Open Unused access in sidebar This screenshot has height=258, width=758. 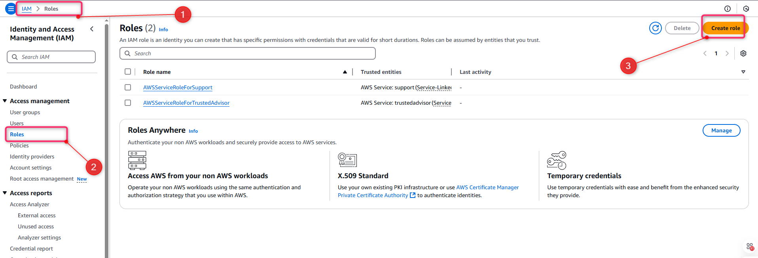(x=36, y=226)
